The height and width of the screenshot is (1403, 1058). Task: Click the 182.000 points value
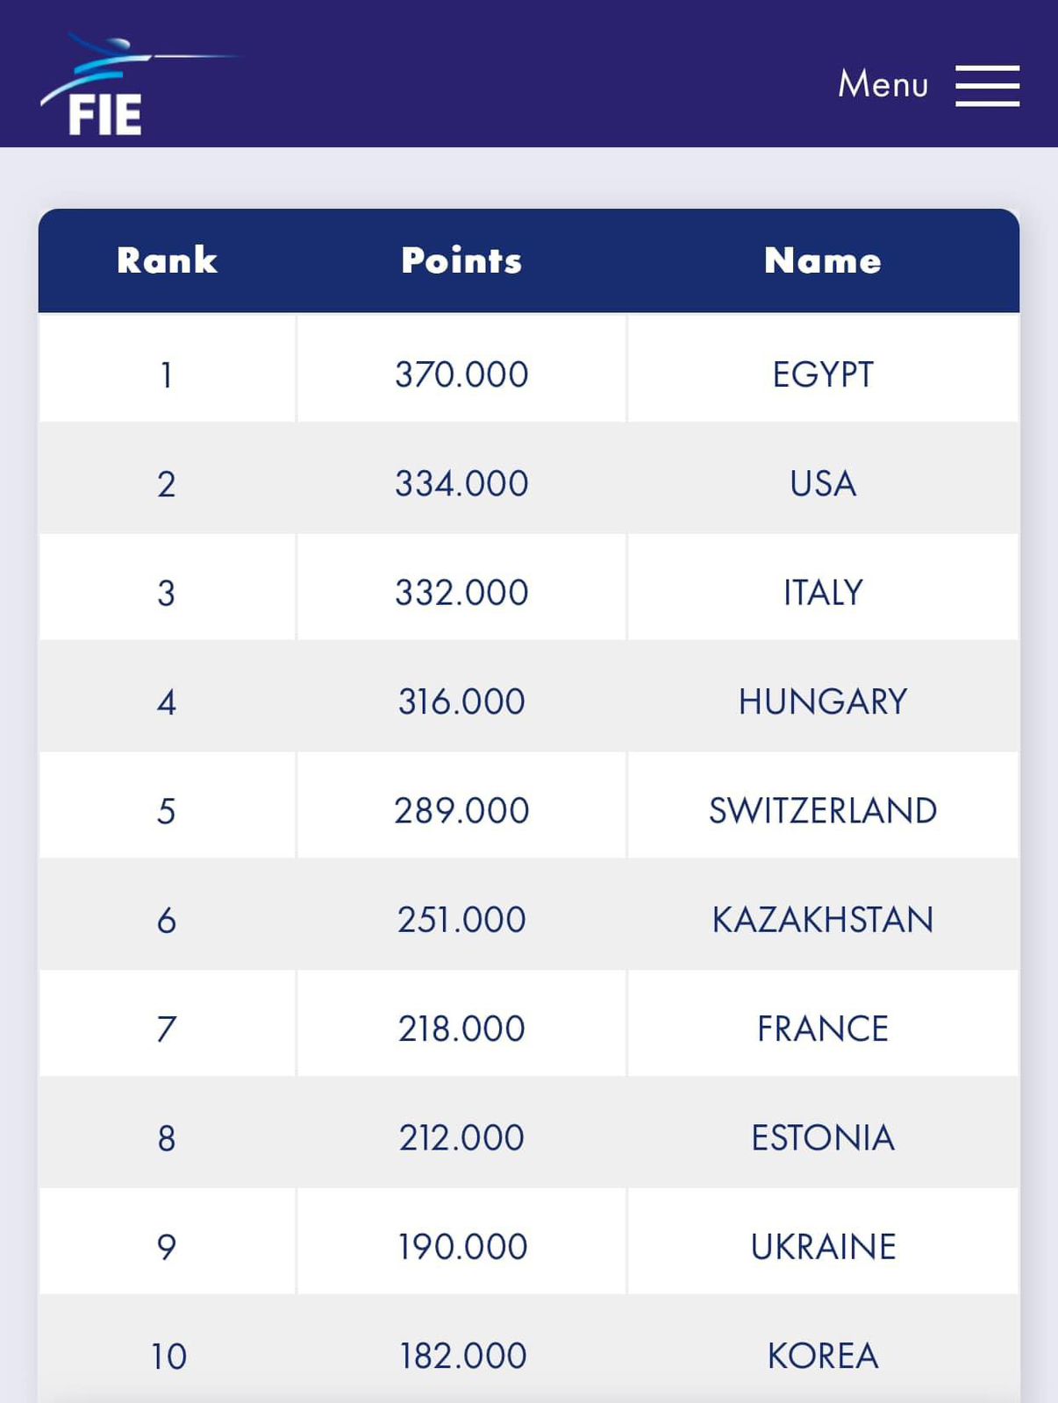[x=461, y=1356]
